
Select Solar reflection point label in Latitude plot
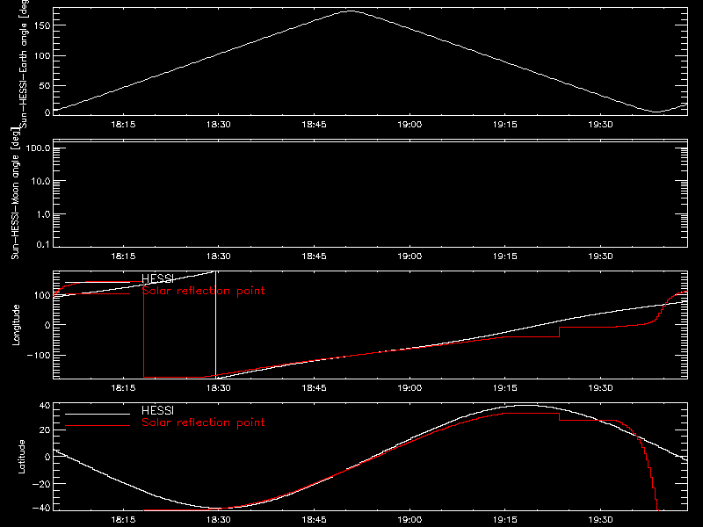point(203,422)
